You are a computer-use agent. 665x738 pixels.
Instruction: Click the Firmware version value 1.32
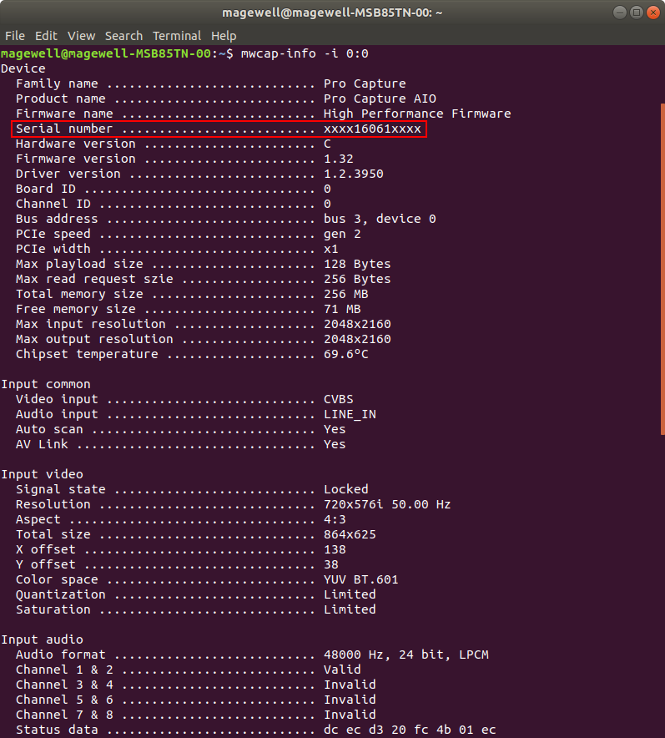pyautogui.click(x=339, y=159)
